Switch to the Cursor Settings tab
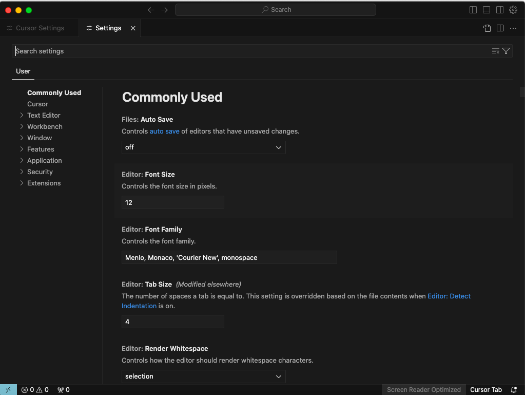The width and height of the screenshot is (525, 395). pyautogui.click(x=40, y=28)
